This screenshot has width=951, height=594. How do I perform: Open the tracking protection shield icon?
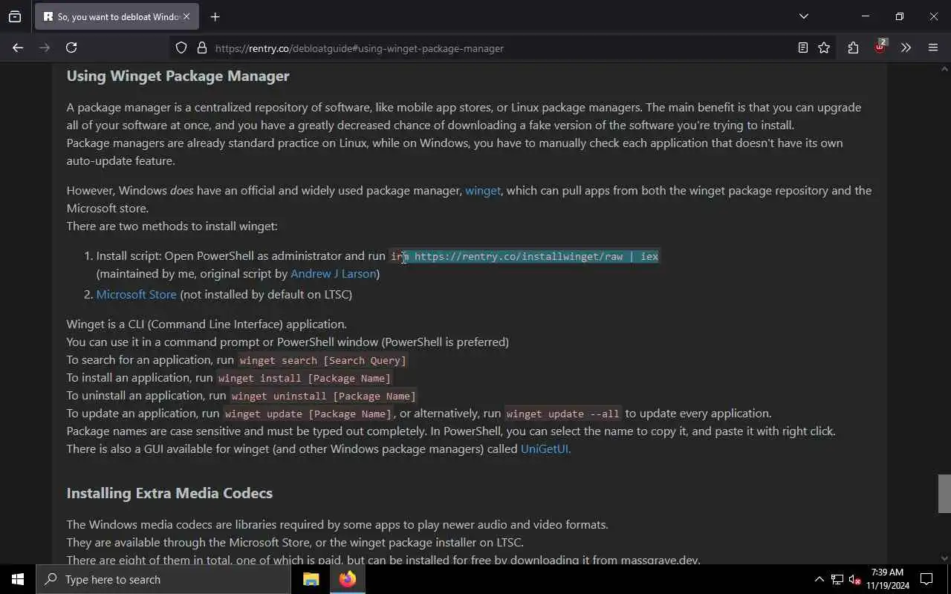coord(181,48)
